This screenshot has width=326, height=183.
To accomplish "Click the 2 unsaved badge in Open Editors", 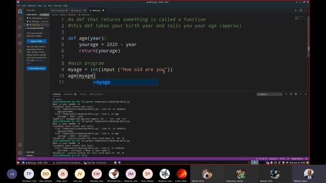I will click(x=44, y=15).
